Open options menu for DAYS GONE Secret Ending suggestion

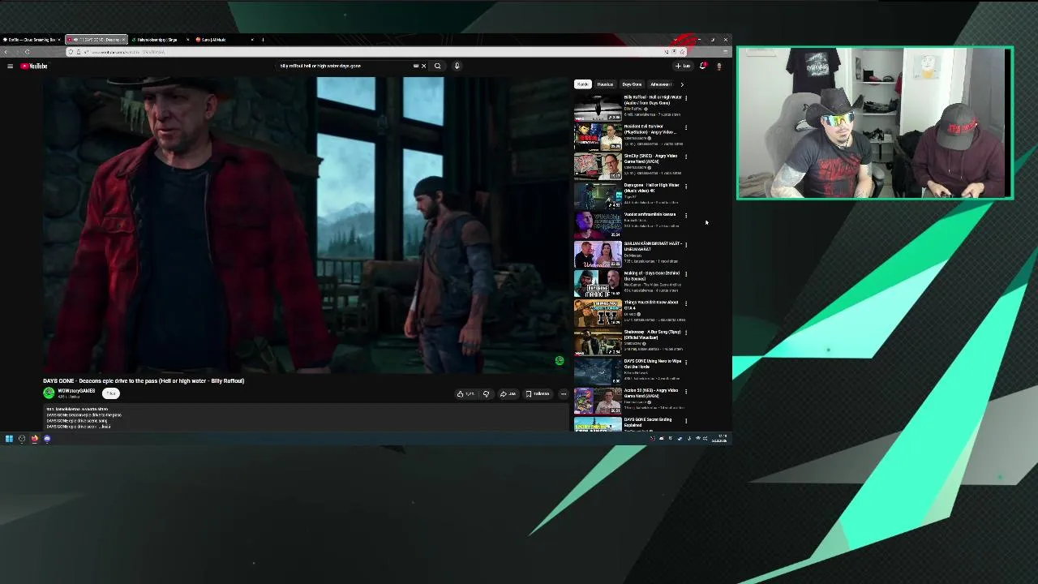click(x=686, y=420)
